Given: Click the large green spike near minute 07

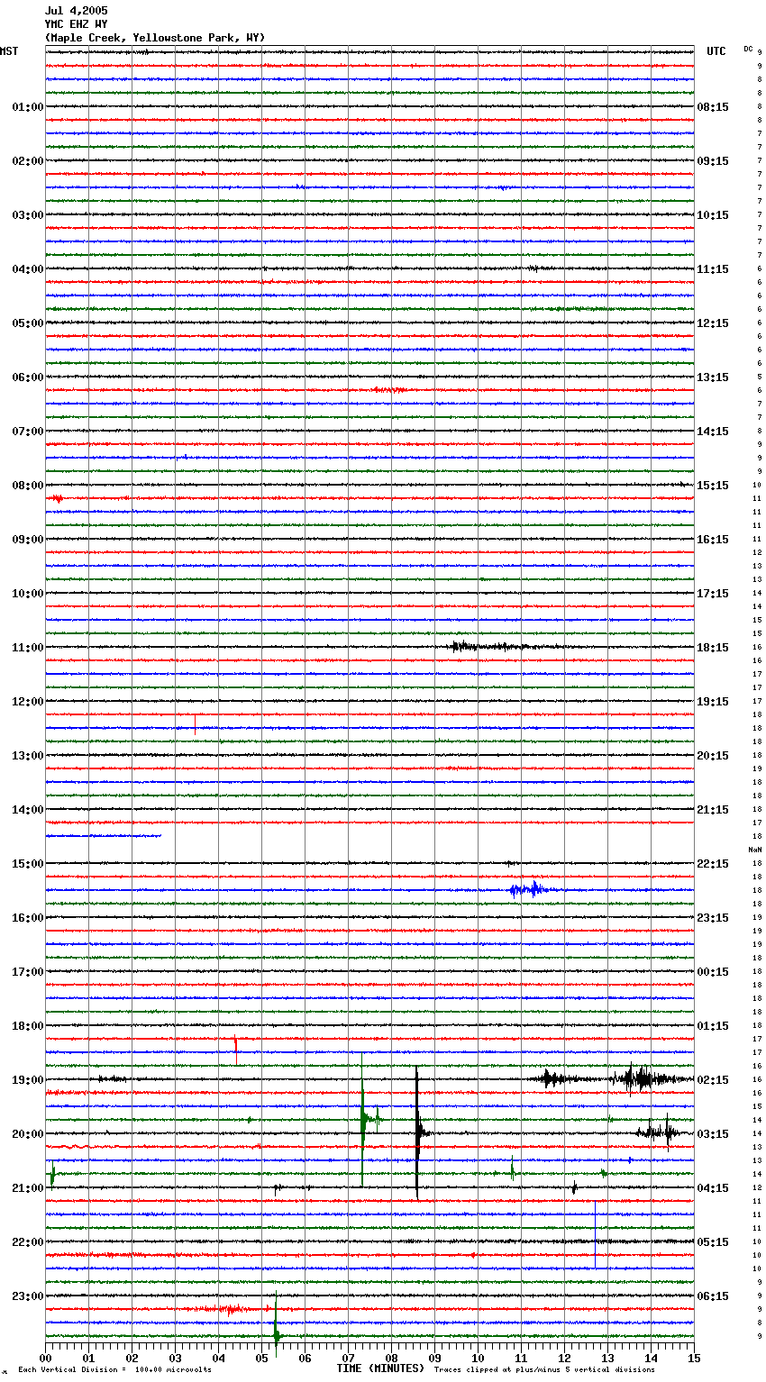Looking at the screenshot, I should coord(363,1120).
